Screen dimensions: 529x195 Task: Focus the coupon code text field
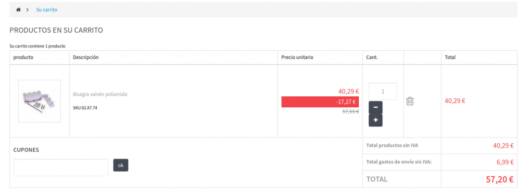coord(61,167)
